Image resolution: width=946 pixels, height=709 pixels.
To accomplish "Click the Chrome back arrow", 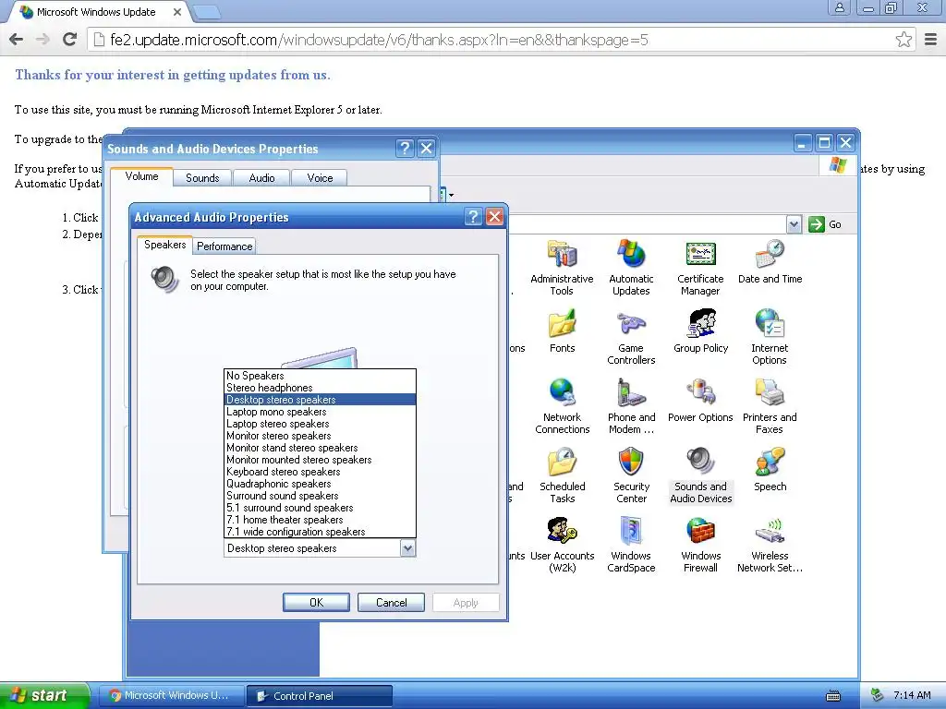I will 17,40.
